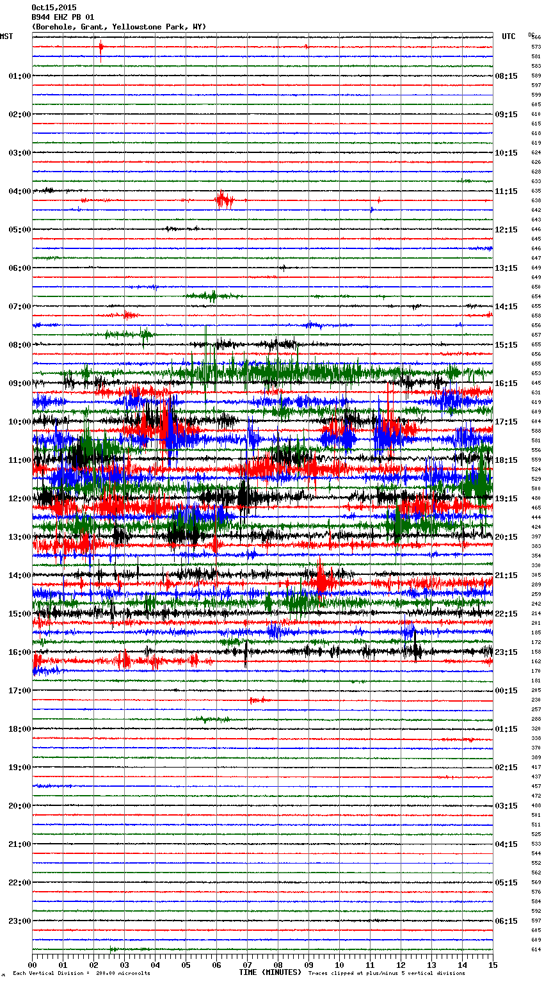Select the MST hour label '03:00'
This screenshot has height=982, width=544.
(x=20, y=153)
